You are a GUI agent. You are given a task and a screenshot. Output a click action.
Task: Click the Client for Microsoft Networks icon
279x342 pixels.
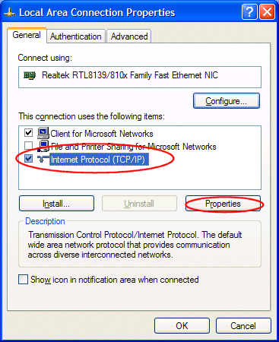pyautogui.click(x=43, y=133)
